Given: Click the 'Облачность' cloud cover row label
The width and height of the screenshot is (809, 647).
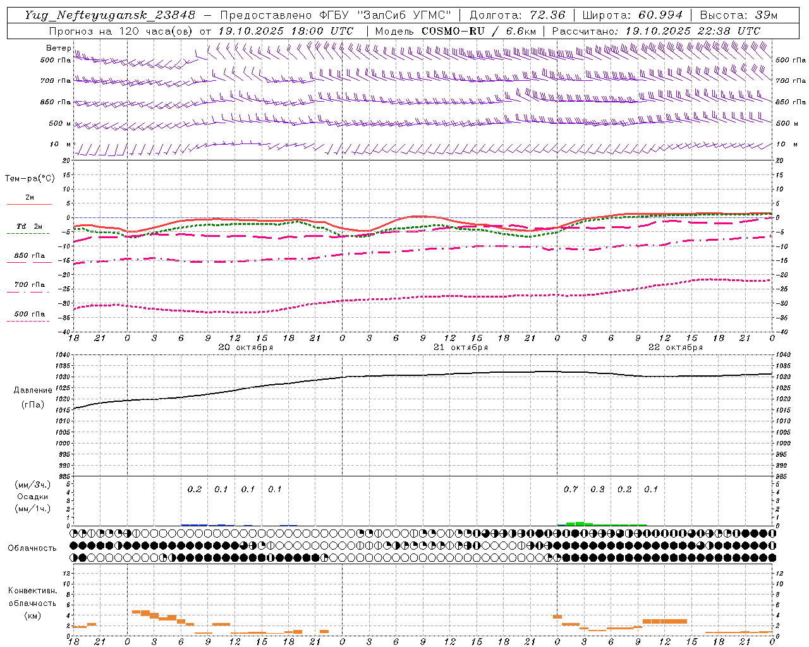Looking at the screenshot, I should pos(32,548).
